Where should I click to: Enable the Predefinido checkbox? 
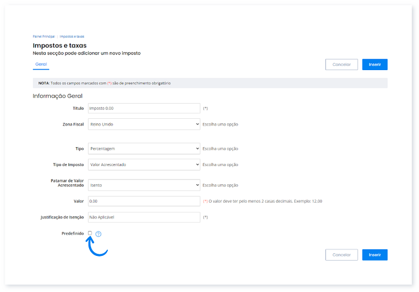[x=90, y=233]
